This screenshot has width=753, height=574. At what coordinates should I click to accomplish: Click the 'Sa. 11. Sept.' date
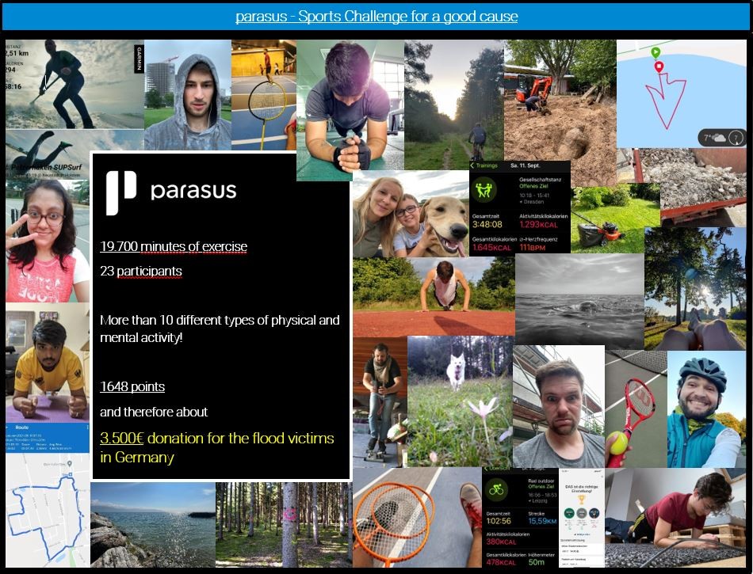tap(525, 165)
